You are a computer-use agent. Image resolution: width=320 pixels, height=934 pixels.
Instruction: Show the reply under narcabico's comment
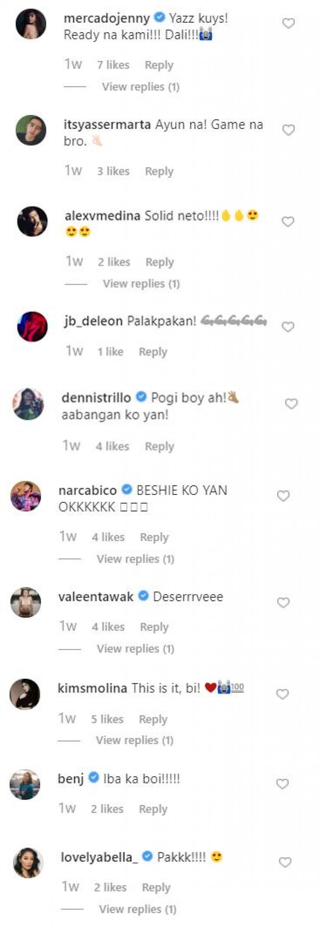pos(135,559)
